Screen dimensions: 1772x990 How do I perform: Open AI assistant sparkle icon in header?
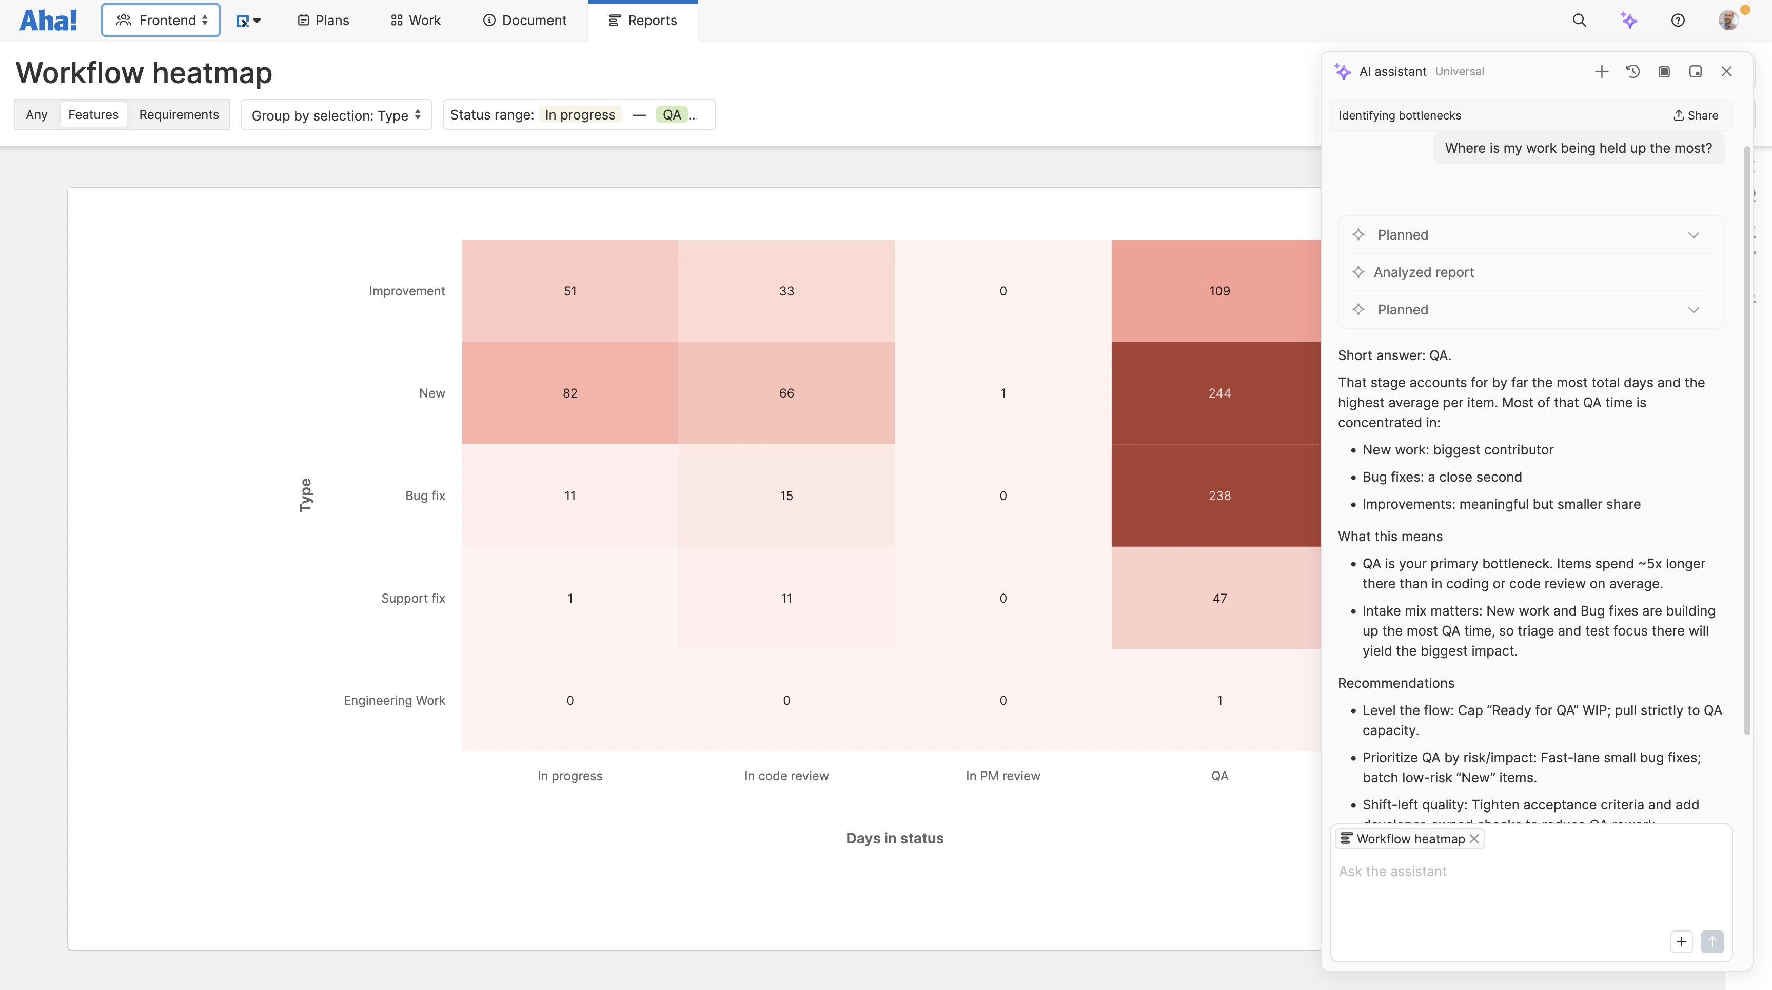(x=1628, y=20)
